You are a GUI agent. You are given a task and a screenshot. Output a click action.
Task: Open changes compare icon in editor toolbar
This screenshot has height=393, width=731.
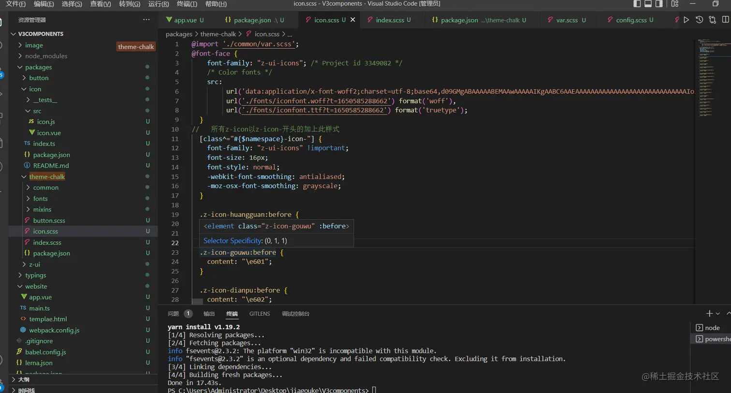712,20
